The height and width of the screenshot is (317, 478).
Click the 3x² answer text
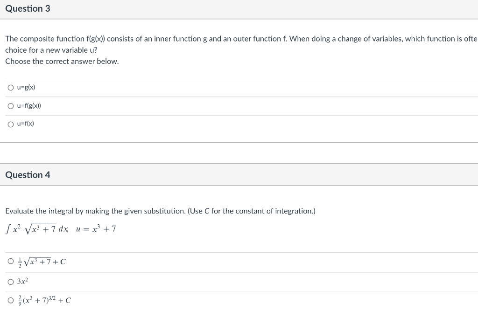point(23,282)
